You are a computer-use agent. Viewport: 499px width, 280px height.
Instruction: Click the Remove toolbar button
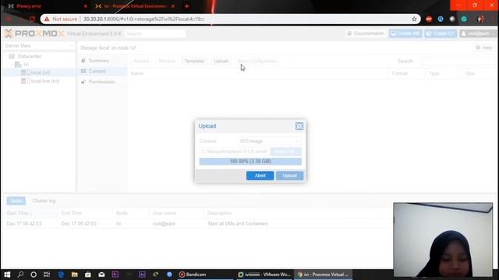click(167, 61)
